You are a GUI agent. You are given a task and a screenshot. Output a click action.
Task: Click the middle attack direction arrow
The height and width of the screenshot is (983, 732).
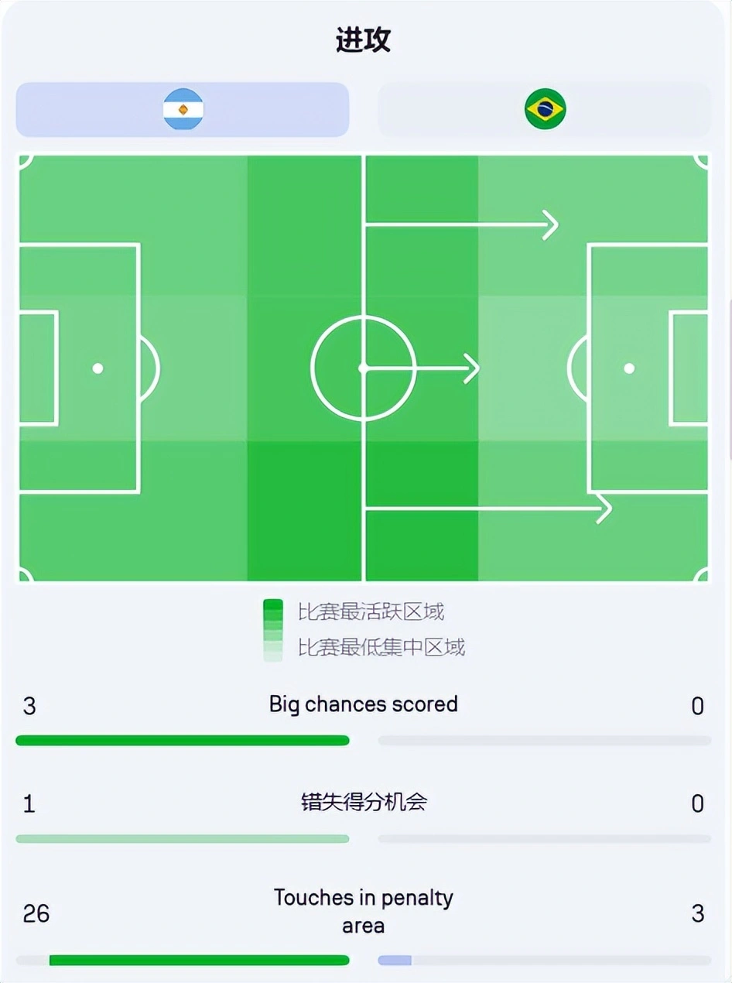(422, 368)
